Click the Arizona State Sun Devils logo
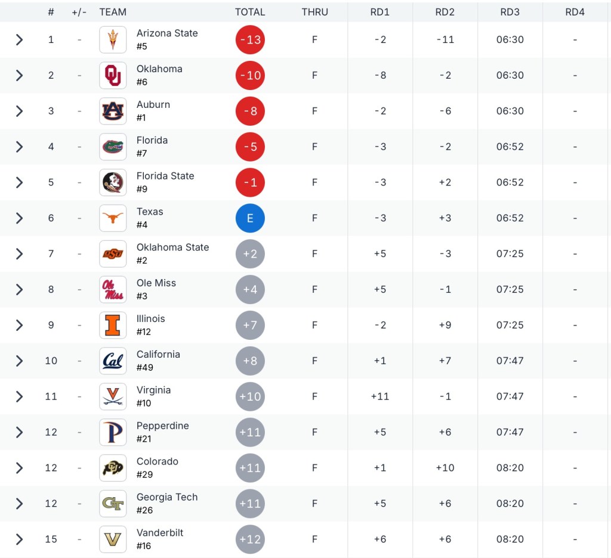Image resolution: width=611 pixels, height=558 pixels. tap(113, 40)
